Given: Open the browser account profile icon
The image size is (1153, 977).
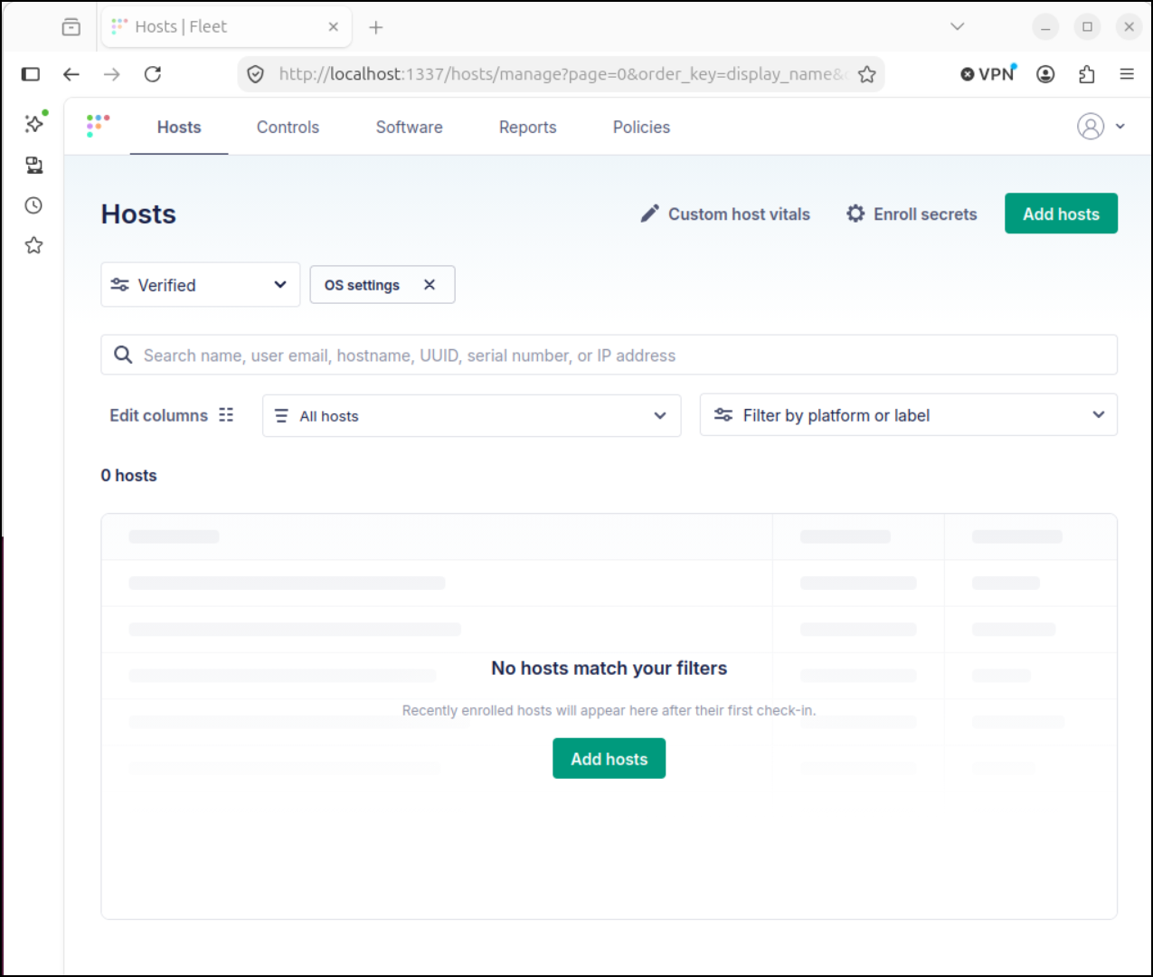Looking at the screenshot, I should click(x=1045, y=74).
